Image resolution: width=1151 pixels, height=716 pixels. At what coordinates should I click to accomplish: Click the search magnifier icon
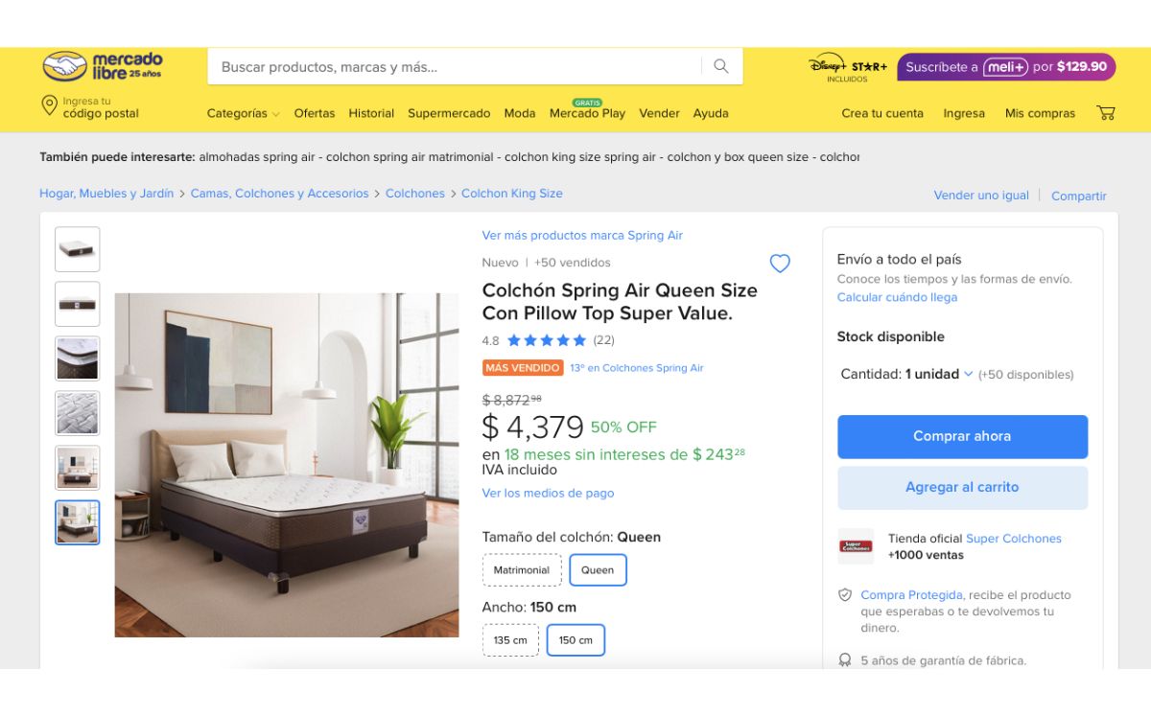pyautogui.click(x=721, y=66)
